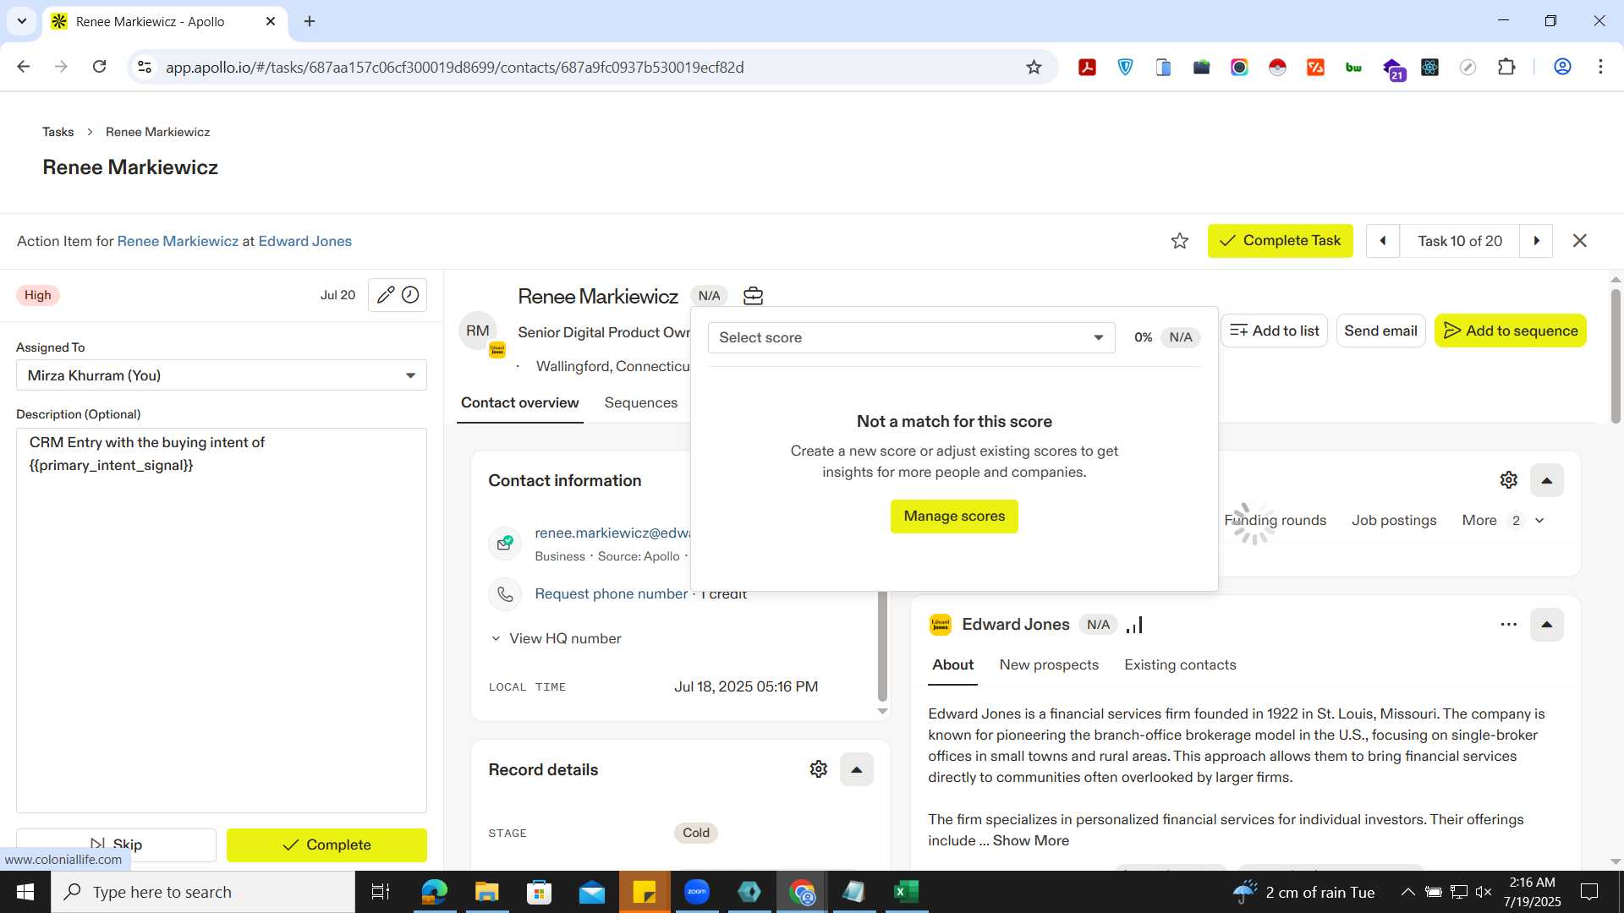Open Edward Jones three-dot options menu
This screenshot has width=1624, height=913.
pyautogui.click(x=1508, y=625)
